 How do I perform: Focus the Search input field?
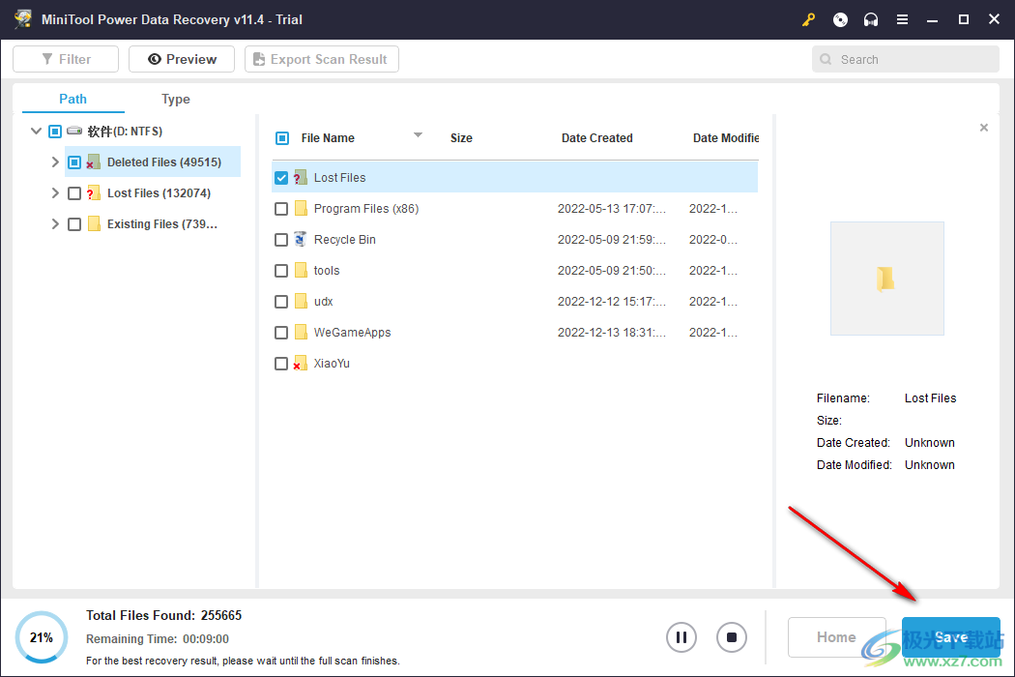click(906, 59)
